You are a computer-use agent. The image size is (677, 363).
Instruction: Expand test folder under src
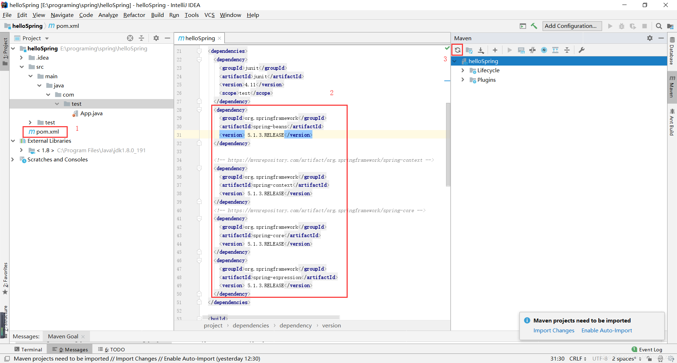tap(30, 122)
